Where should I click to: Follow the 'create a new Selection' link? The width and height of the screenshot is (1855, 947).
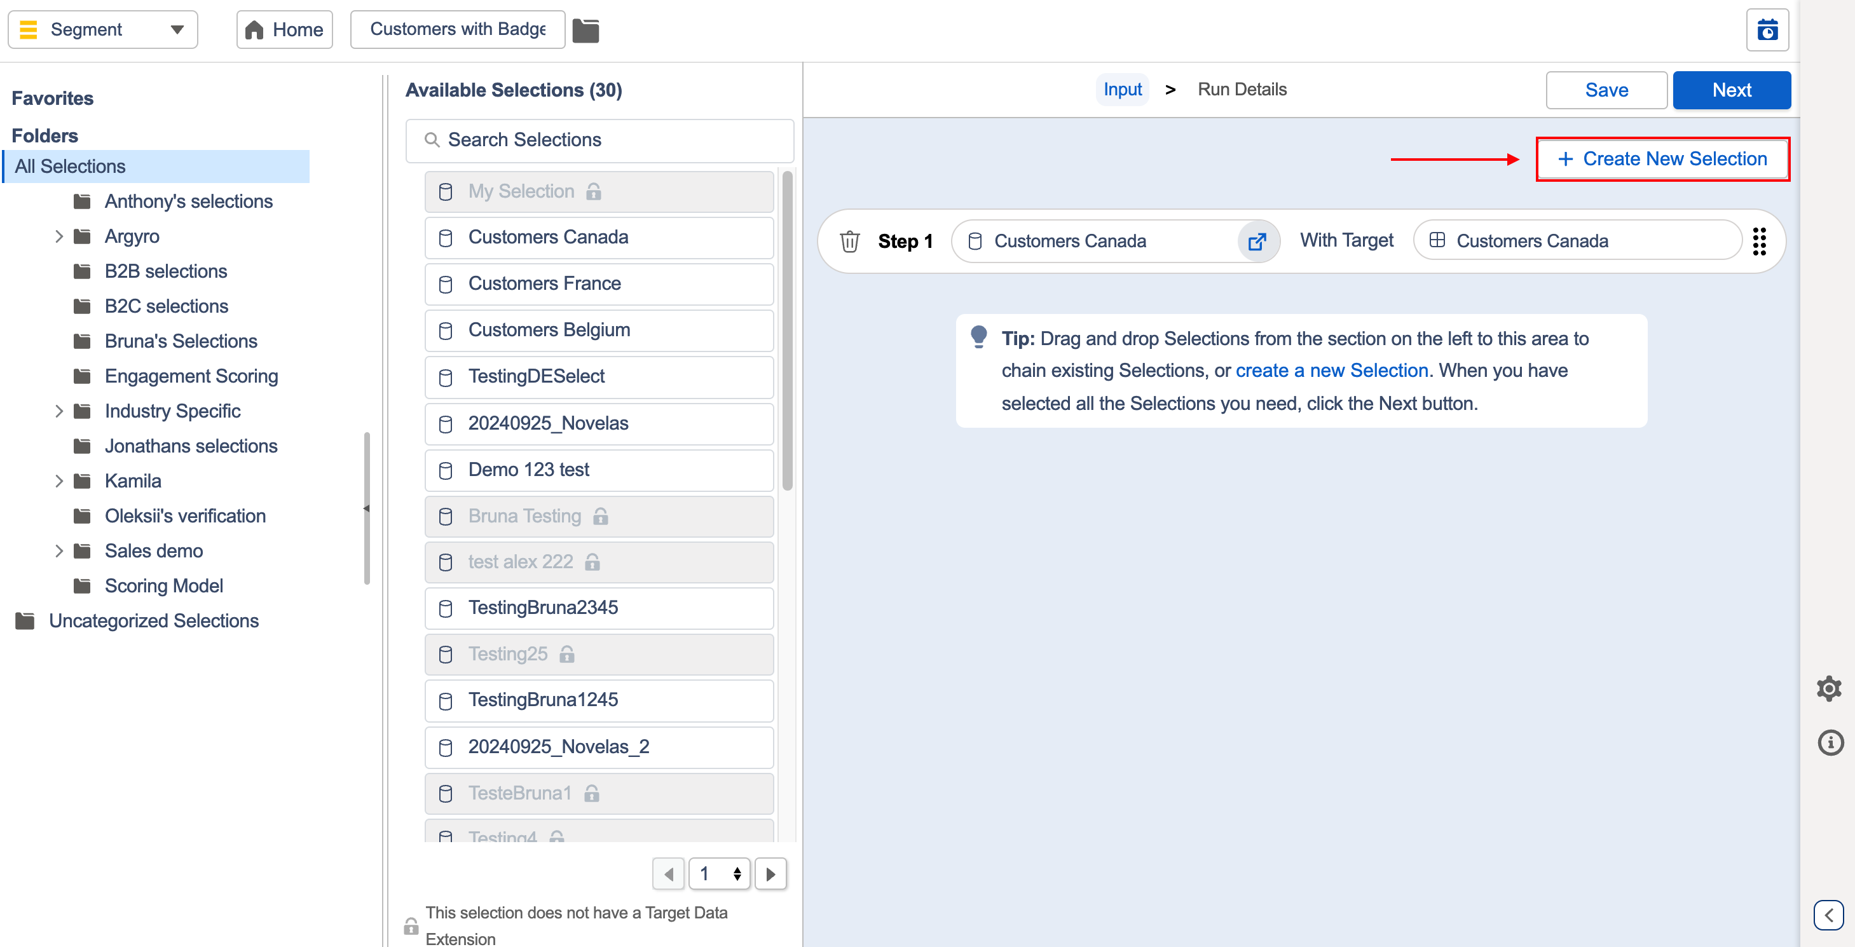pos(1331,370)
